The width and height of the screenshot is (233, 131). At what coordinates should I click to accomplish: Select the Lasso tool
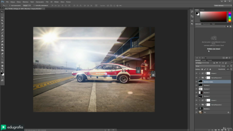point(2,17)
